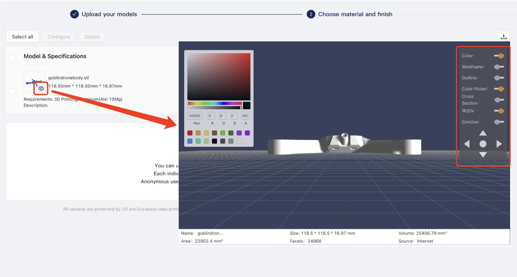This screenshot has height=277, width=517.
Task: Click inside the Hex color input field
Action: (194, 115)
